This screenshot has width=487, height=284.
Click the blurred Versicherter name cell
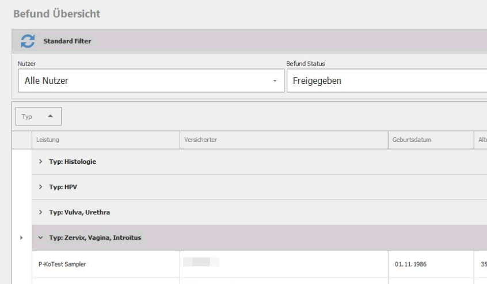tap(201, 263)
